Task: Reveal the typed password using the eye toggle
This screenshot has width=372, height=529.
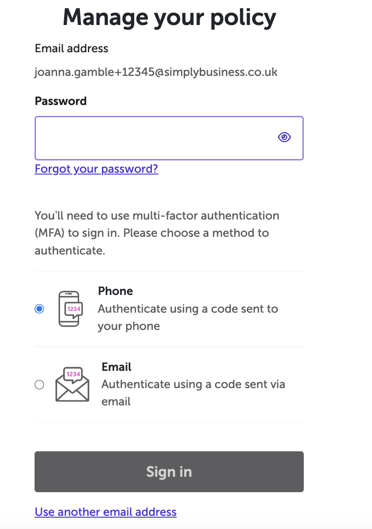Action: point(284,137)
